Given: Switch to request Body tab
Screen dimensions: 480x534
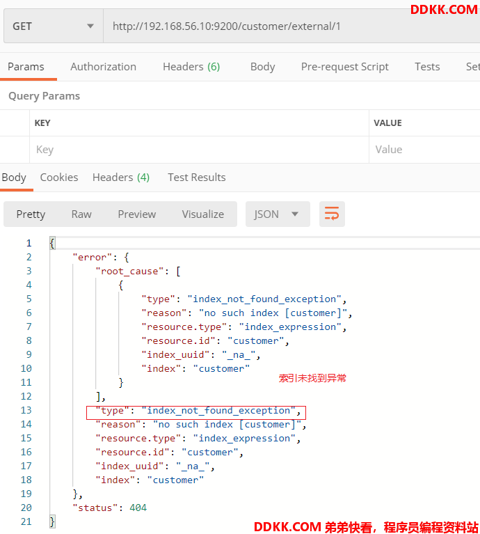Looking at the screenshot, I should tap(263, 67).
